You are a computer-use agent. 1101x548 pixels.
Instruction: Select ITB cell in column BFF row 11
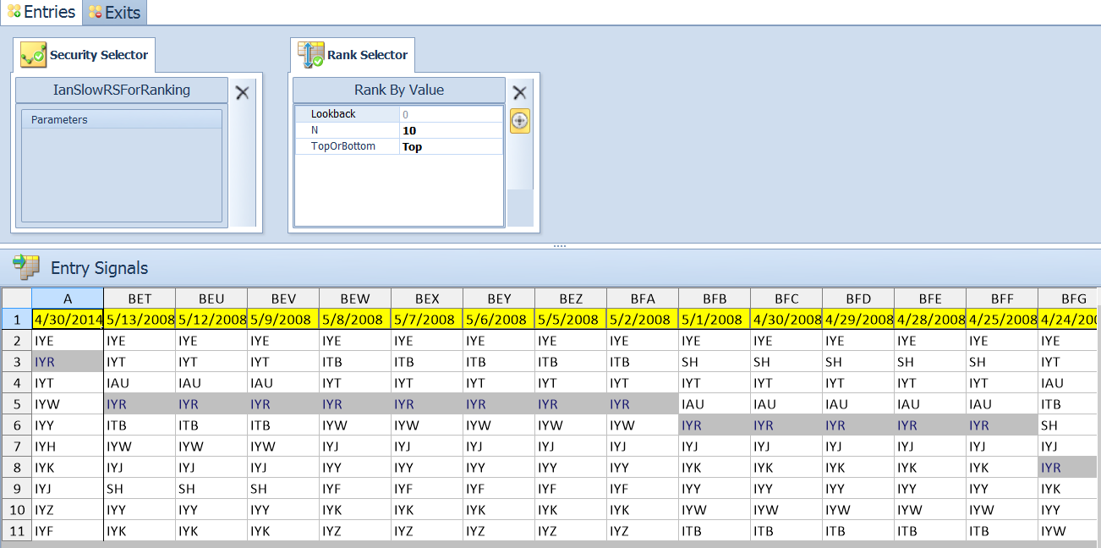coord(1002,531)
